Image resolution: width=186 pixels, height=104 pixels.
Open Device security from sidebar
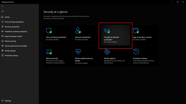[x=10, y=41]
